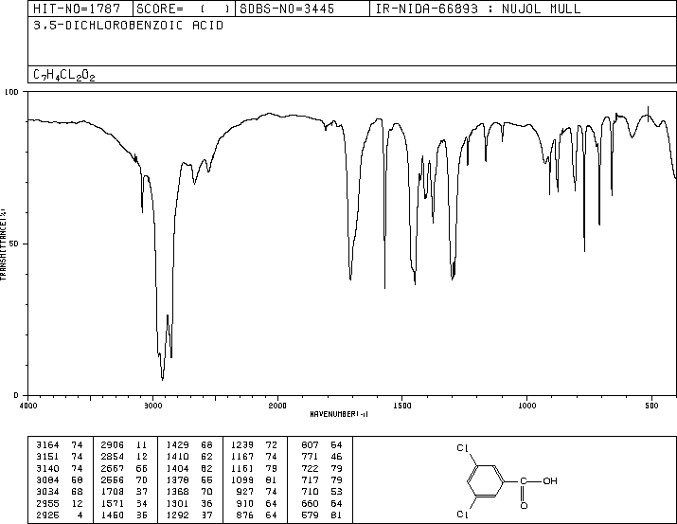Select peak table entry 579

pyautogui.click(x=310, y=515)
